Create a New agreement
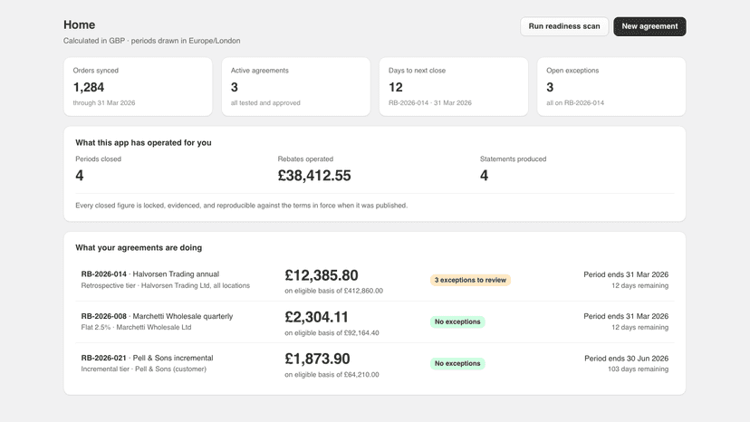750x422 pixels. [x=649, y=26]
